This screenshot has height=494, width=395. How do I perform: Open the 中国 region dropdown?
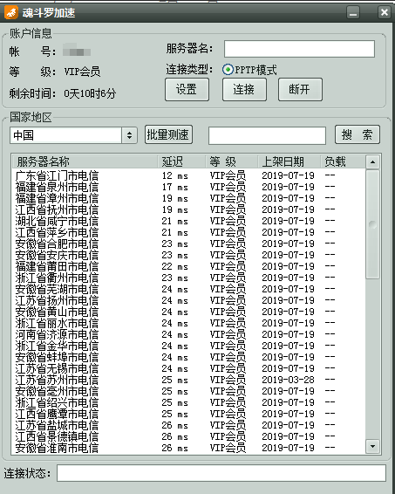129,135
